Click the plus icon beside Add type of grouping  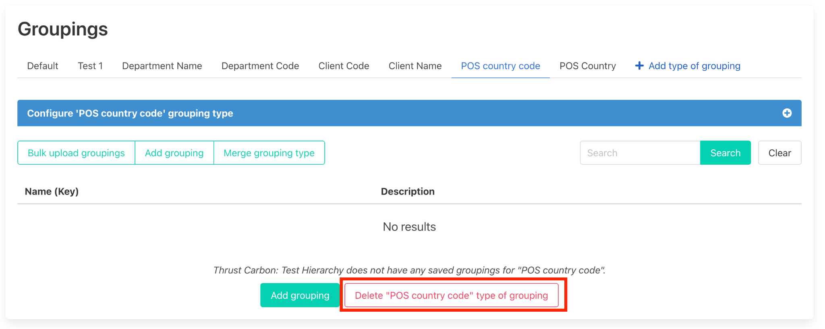[x=639, y=66]
